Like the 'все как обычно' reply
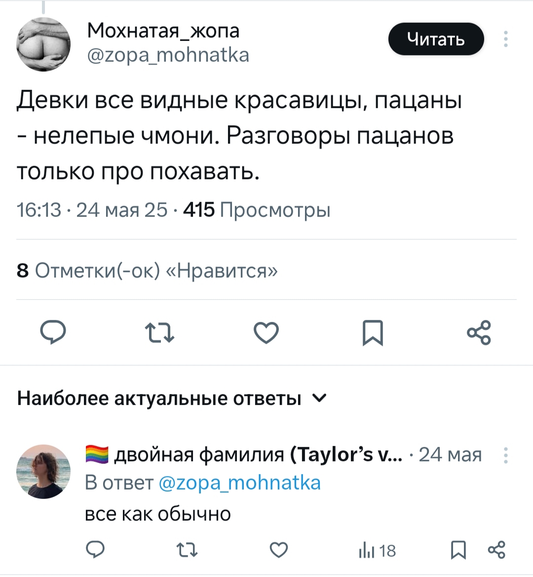Image resolution: width=533 pixels, height=577 pixels. click(279, 550)
